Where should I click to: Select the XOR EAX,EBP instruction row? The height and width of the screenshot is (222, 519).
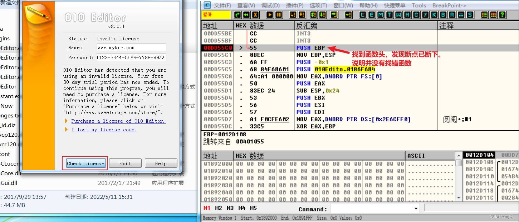[x=360, y=126]
